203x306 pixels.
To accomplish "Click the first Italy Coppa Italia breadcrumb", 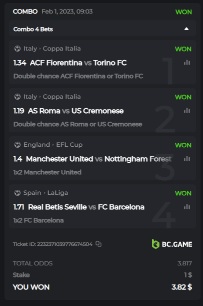I will pyautogui.click(x=52, y=49).
